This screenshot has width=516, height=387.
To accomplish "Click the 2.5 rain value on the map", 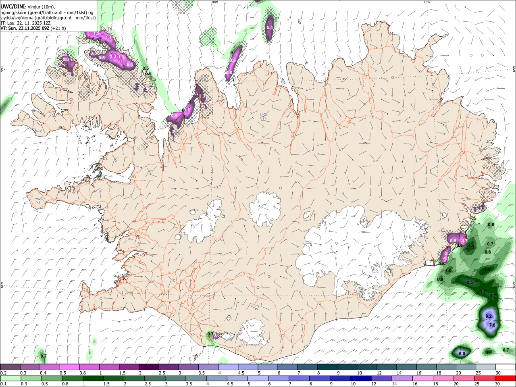I will click(x=469, y=283).
